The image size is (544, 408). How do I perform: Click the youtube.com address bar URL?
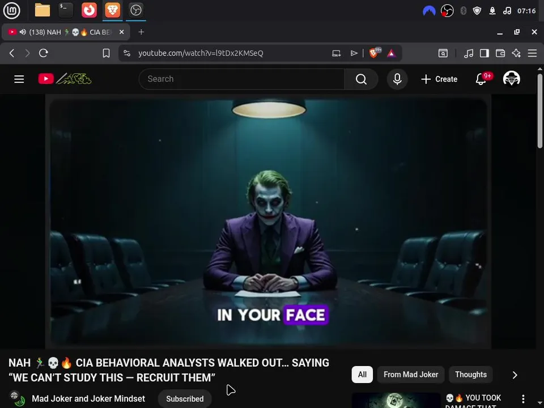coord(201,53)
